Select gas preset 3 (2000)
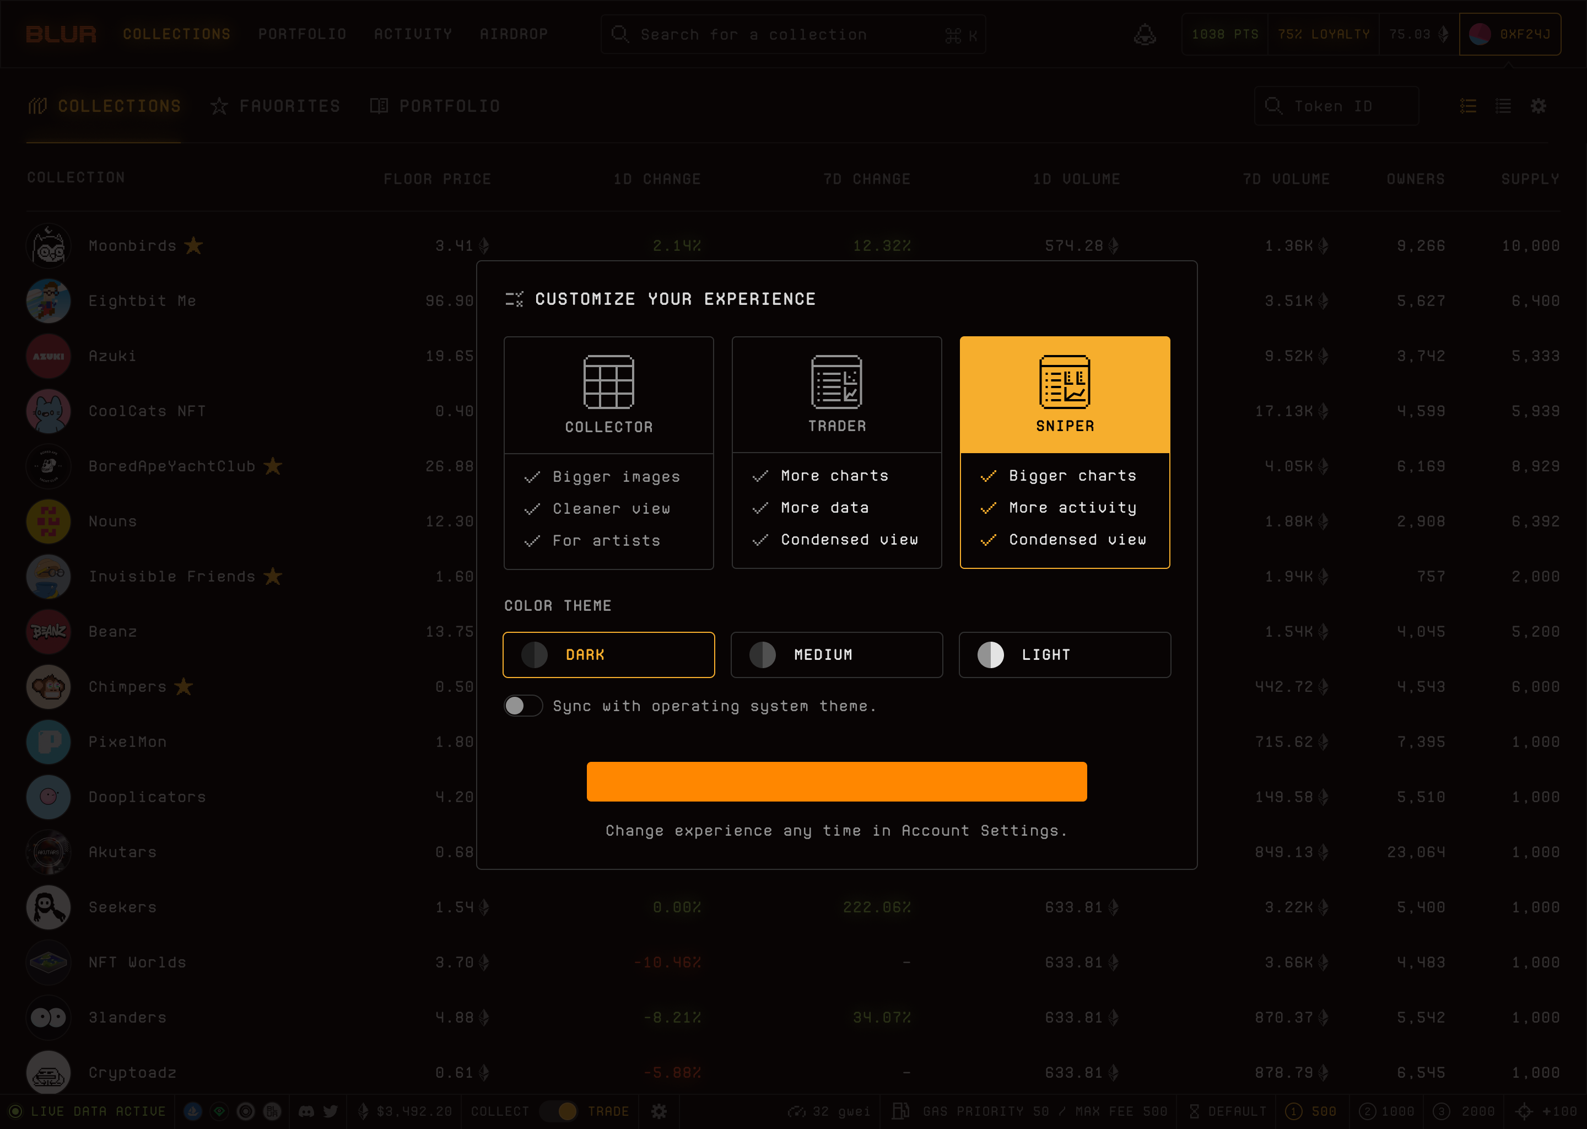Screen dimensions: 1587x1129 1464,1111
